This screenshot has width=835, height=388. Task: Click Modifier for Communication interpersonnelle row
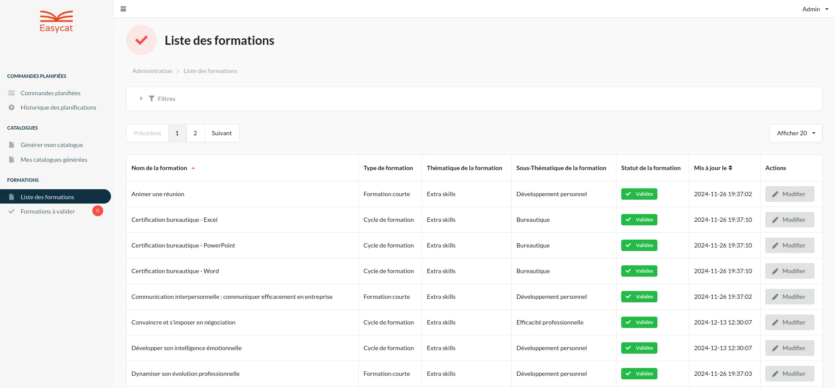coord(790,297)
